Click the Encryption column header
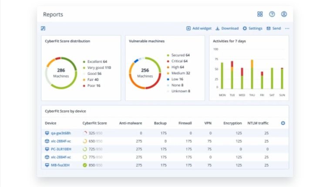 pyautogui.click(x=232, y=123)
